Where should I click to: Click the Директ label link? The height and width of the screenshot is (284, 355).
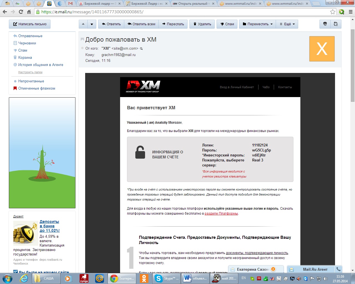click(18, 216)
